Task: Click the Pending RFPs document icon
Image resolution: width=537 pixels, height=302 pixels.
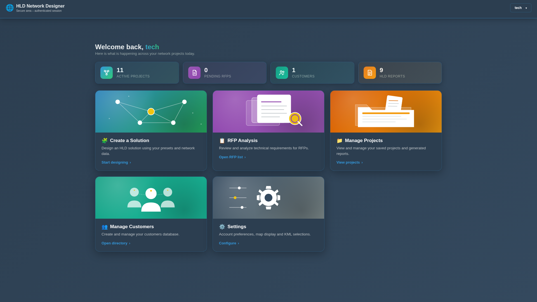Action: 194,73
